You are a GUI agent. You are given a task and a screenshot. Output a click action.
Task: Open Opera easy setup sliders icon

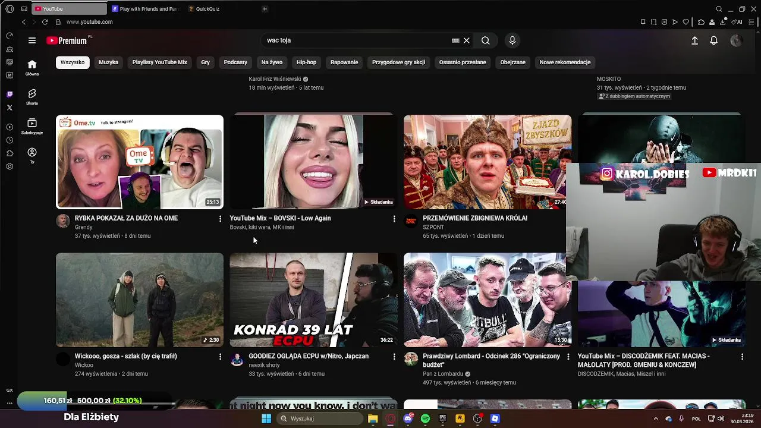[x=752, y=22]
